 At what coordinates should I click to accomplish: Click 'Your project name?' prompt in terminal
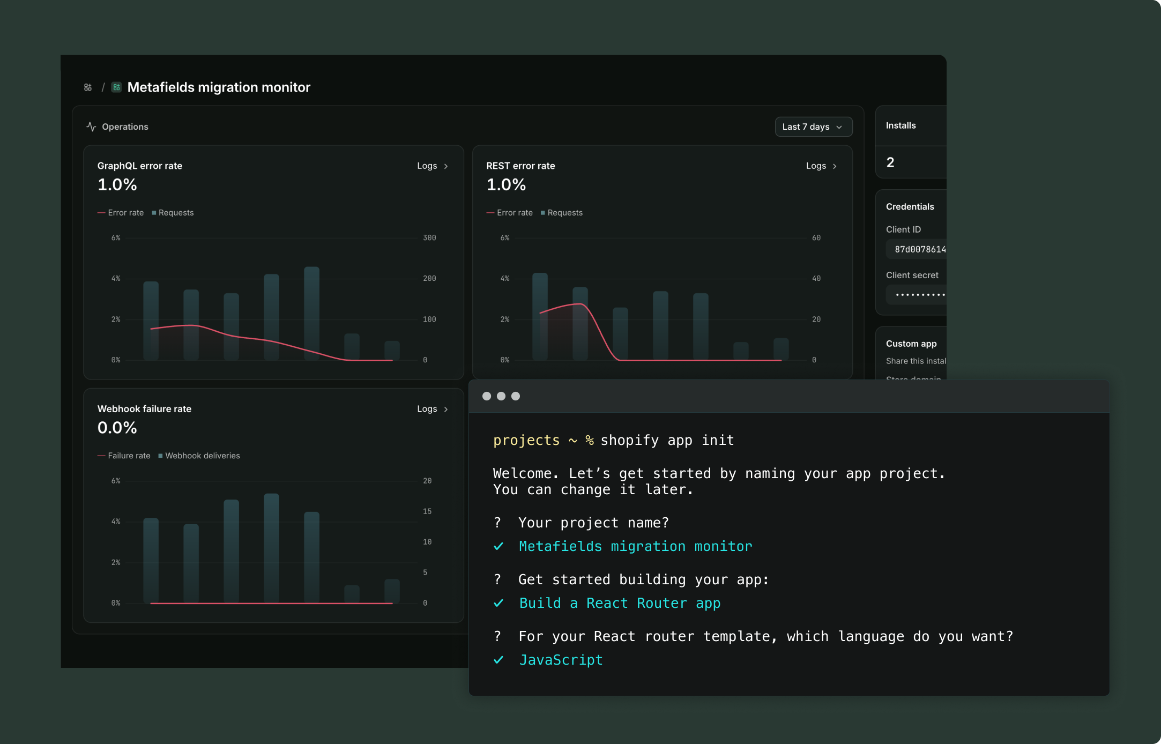click(x=593, y=523)
